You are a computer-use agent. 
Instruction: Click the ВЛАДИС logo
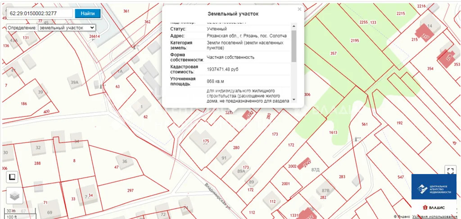click(x=434, y=208)
